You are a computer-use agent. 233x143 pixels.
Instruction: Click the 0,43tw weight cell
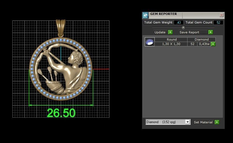pyautogui.click(x=204, y=44)
